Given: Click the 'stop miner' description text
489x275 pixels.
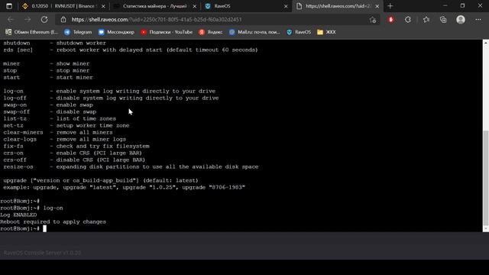Looking at the screenshot, I should point(73,70).
